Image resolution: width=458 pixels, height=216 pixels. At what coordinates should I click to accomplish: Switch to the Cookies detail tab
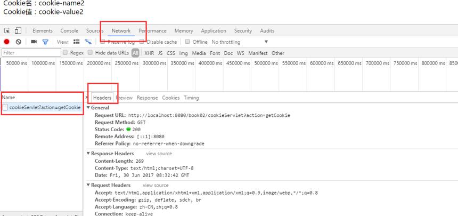pos(171,98)
